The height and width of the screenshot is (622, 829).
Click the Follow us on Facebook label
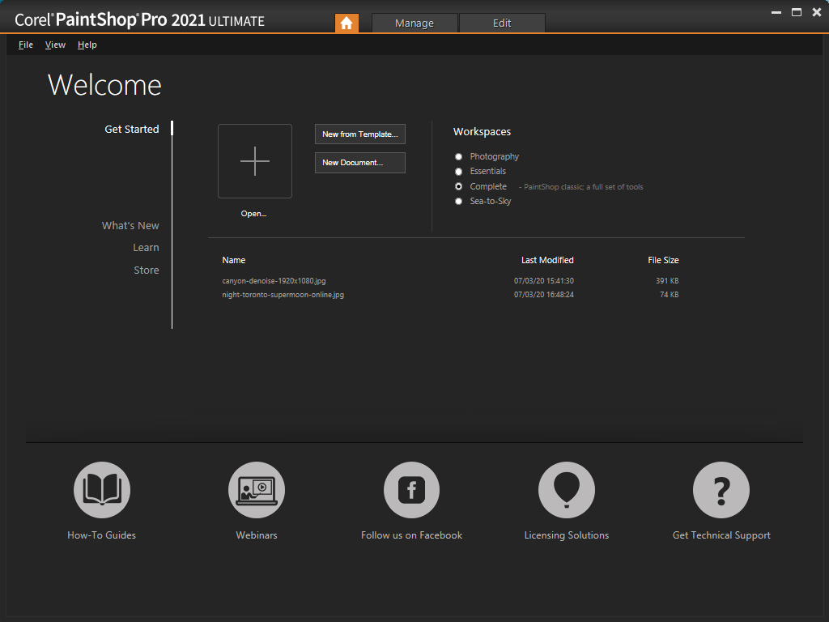[x=411, y=535]
